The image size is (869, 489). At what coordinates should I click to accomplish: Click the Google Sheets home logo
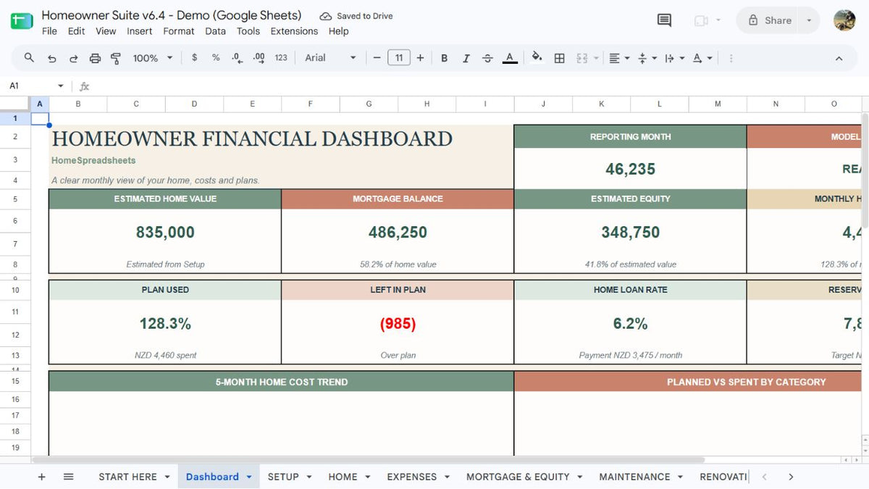pyautogui.click(x=21, y=20)
